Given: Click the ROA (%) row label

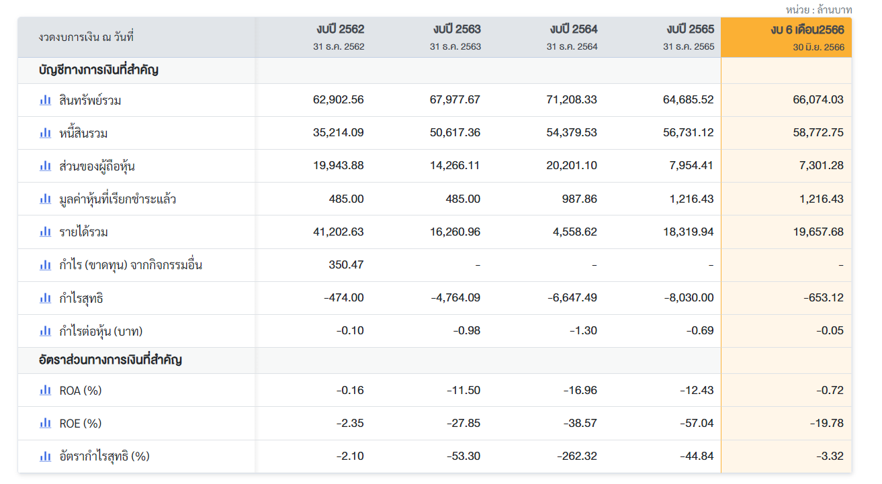Looking at the screenshot, I should point(81,391).
